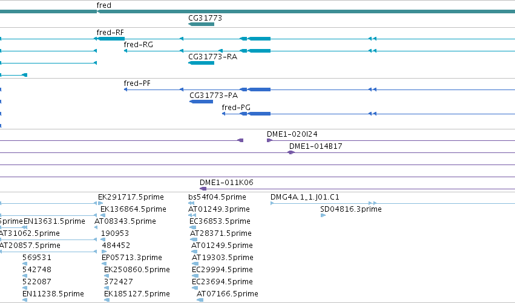This screenshot has width=515, height=303.
Task: Click the DME1-020I24 arrow marker
Action: tap(269, 140)
